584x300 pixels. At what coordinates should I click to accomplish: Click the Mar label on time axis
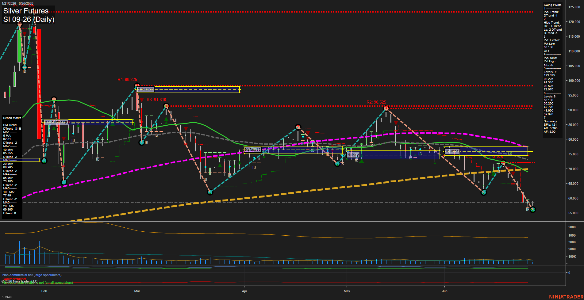(x=137, y=291)
